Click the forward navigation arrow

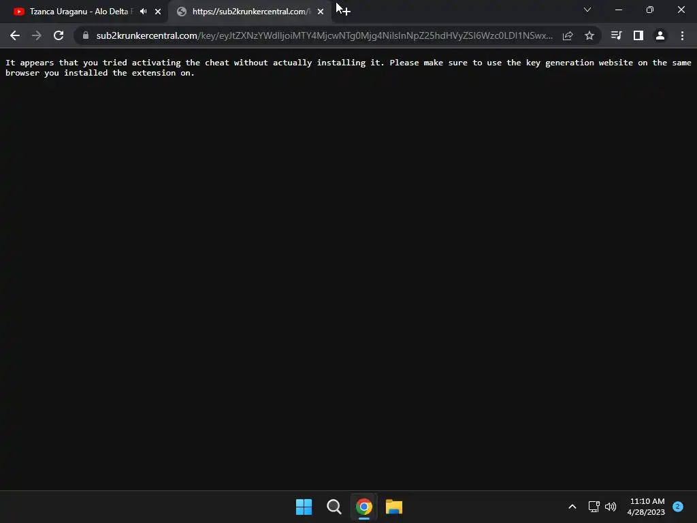37,35
